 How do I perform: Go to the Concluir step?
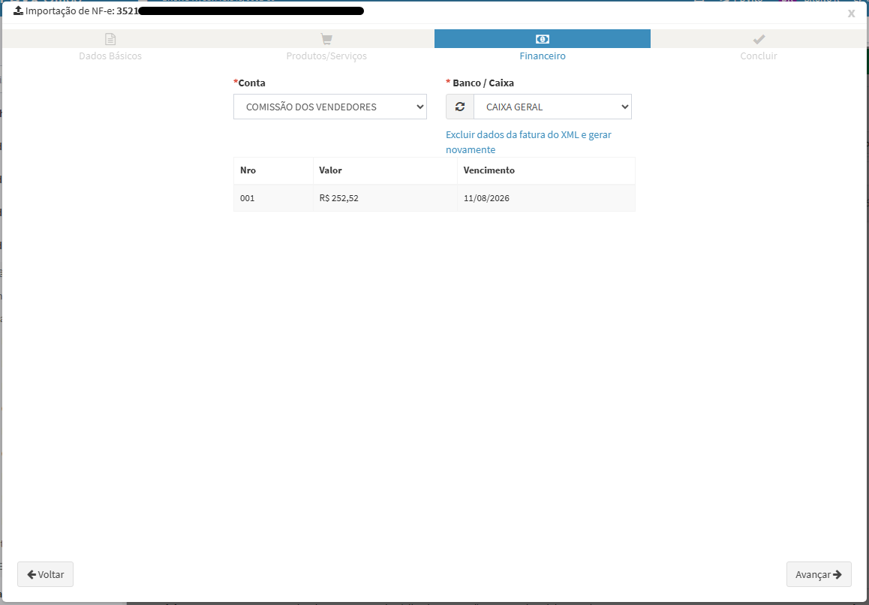point(759,56)
